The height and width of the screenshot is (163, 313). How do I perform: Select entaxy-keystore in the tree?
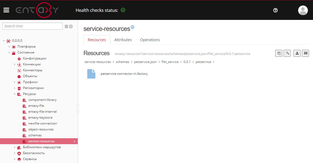[40, 118]
